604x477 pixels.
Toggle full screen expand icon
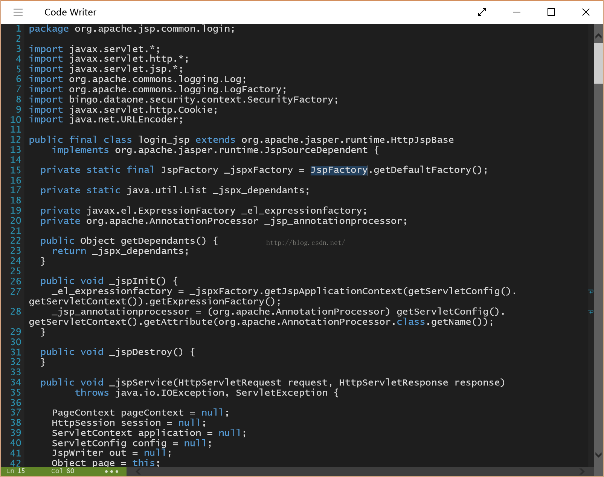(482, 12)
